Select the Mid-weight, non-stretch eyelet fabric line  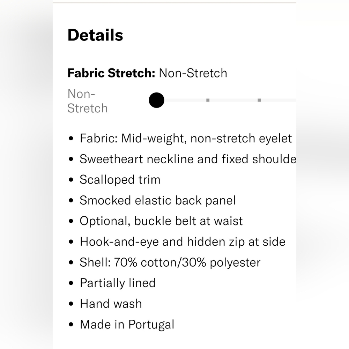(x=186, y=139)
